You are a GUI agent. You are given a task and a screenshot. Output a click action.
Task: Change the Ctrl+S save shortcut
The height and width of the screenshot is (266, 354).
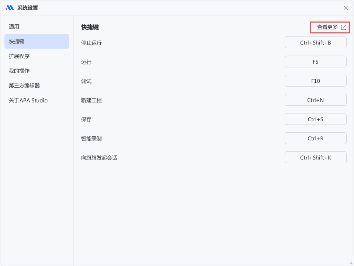point(315,119)
